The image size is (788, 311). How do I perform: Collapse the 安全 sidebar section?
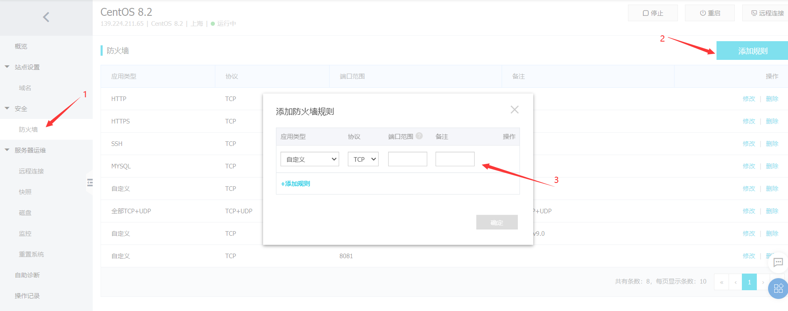point(7,109)
